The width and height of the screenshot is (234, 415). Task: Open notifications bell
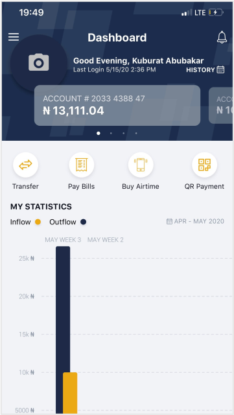[x=222, y=37]
